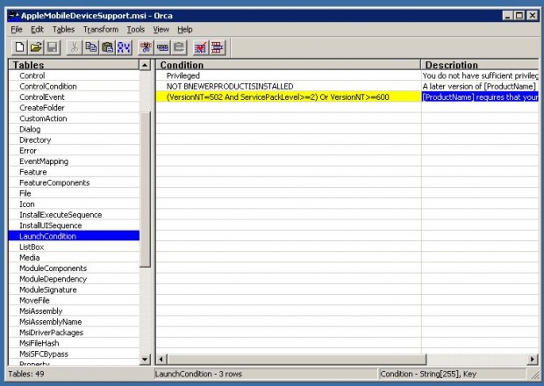544x386 pixels.
Task: Click the Cut scissors icon
Action: click(x=75, y=46)
